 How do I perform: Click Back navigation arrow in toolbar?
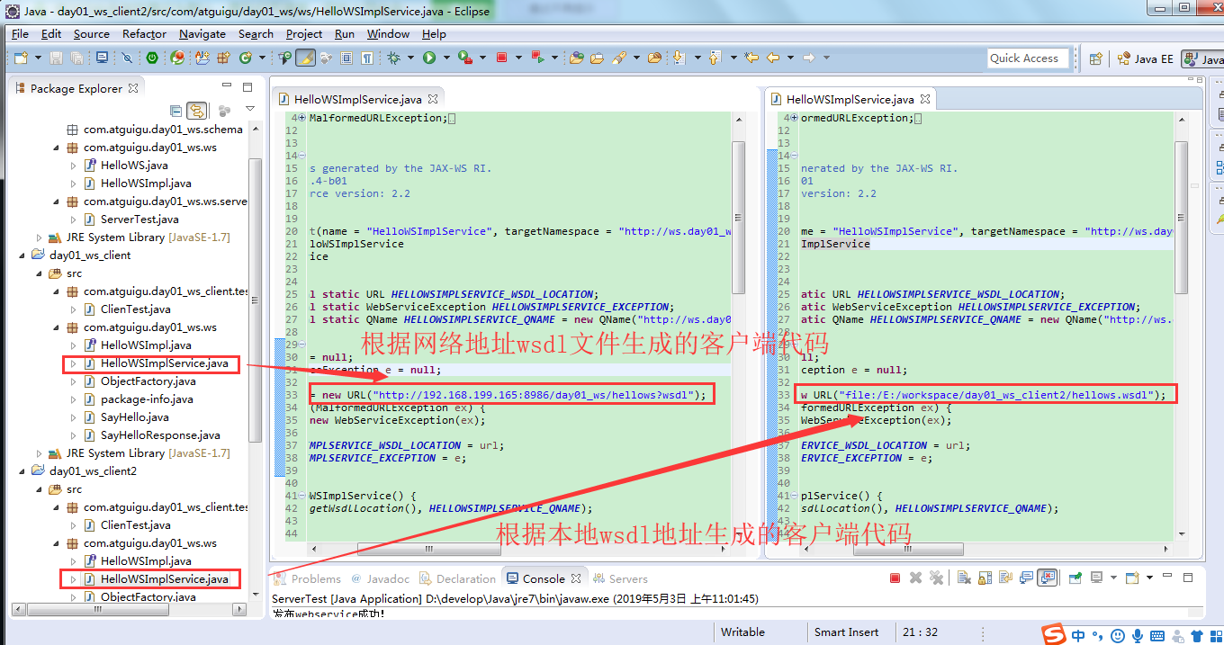tap(773, 58)
